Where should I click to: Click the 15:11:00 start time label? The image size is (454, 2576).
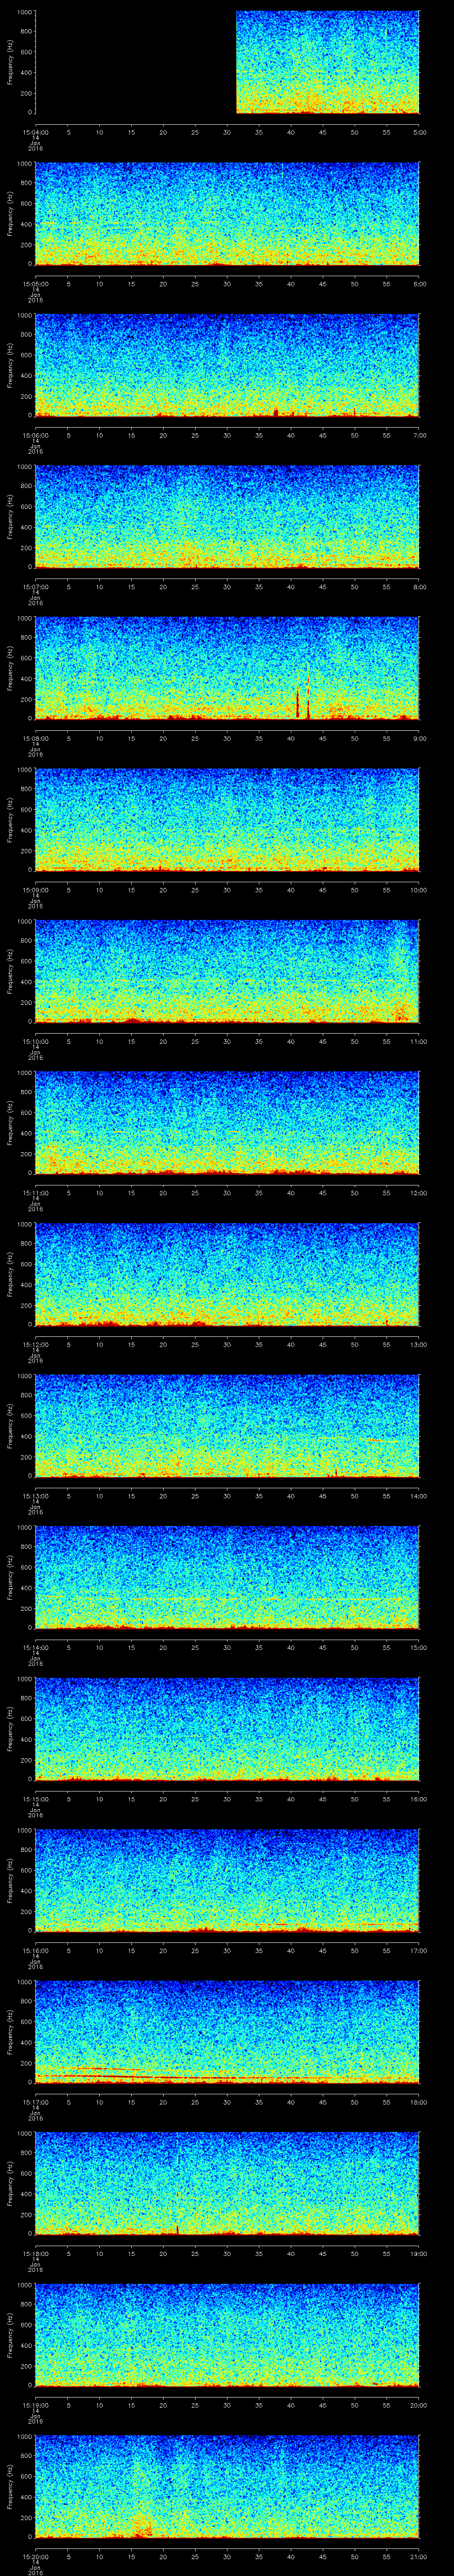(35, 1193)
